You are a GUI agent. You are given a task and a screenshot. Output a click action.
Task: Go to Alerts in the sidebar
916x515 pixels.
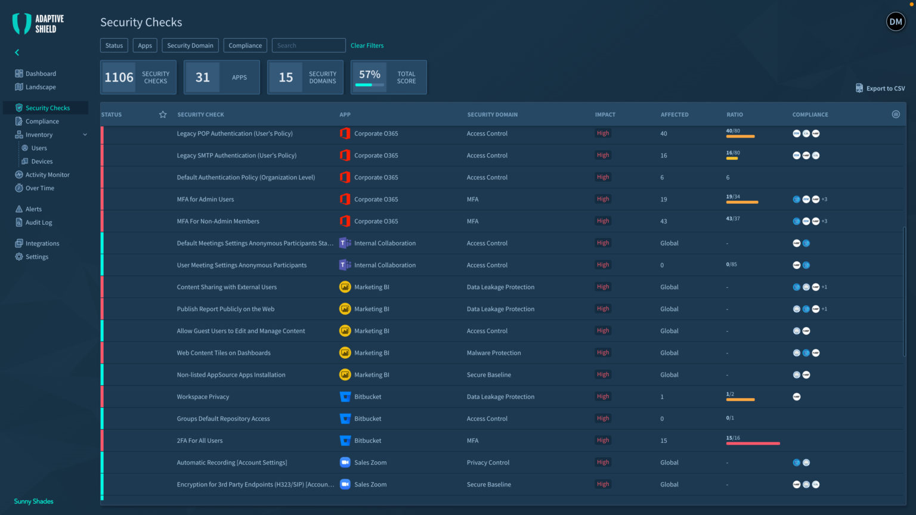tap(33, 209)
